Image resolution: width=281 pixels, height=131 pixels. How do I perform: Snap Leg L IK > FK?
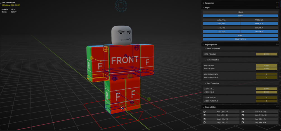click(x=221, y=119)
